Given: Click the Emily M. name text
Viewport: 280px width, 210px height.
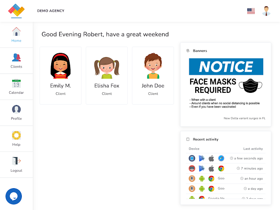Looking at the screenshot, I should 60,86.
